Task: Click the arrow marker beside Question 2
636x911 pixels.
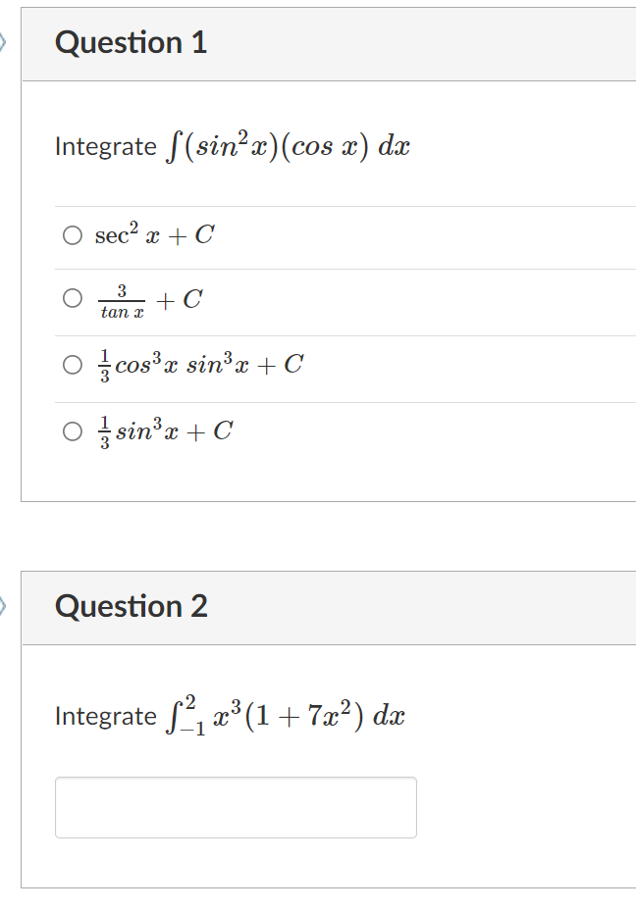Action: click(4, 605)
